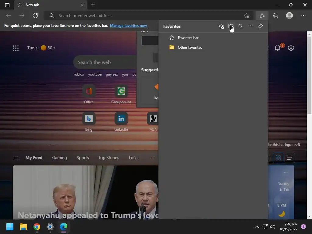Image resolution: width=312 pixels, height=234 pixels.
Task: Switch to Gaming feed tab
Action: pos(59,158)
